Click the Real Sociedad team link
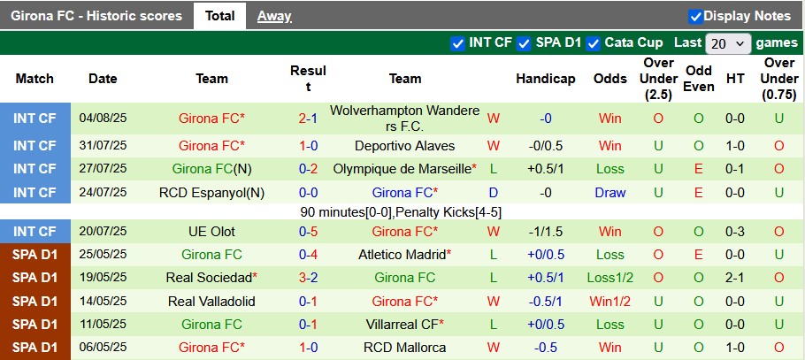Viewport: 805px width, 360px height. pos(208,278)
